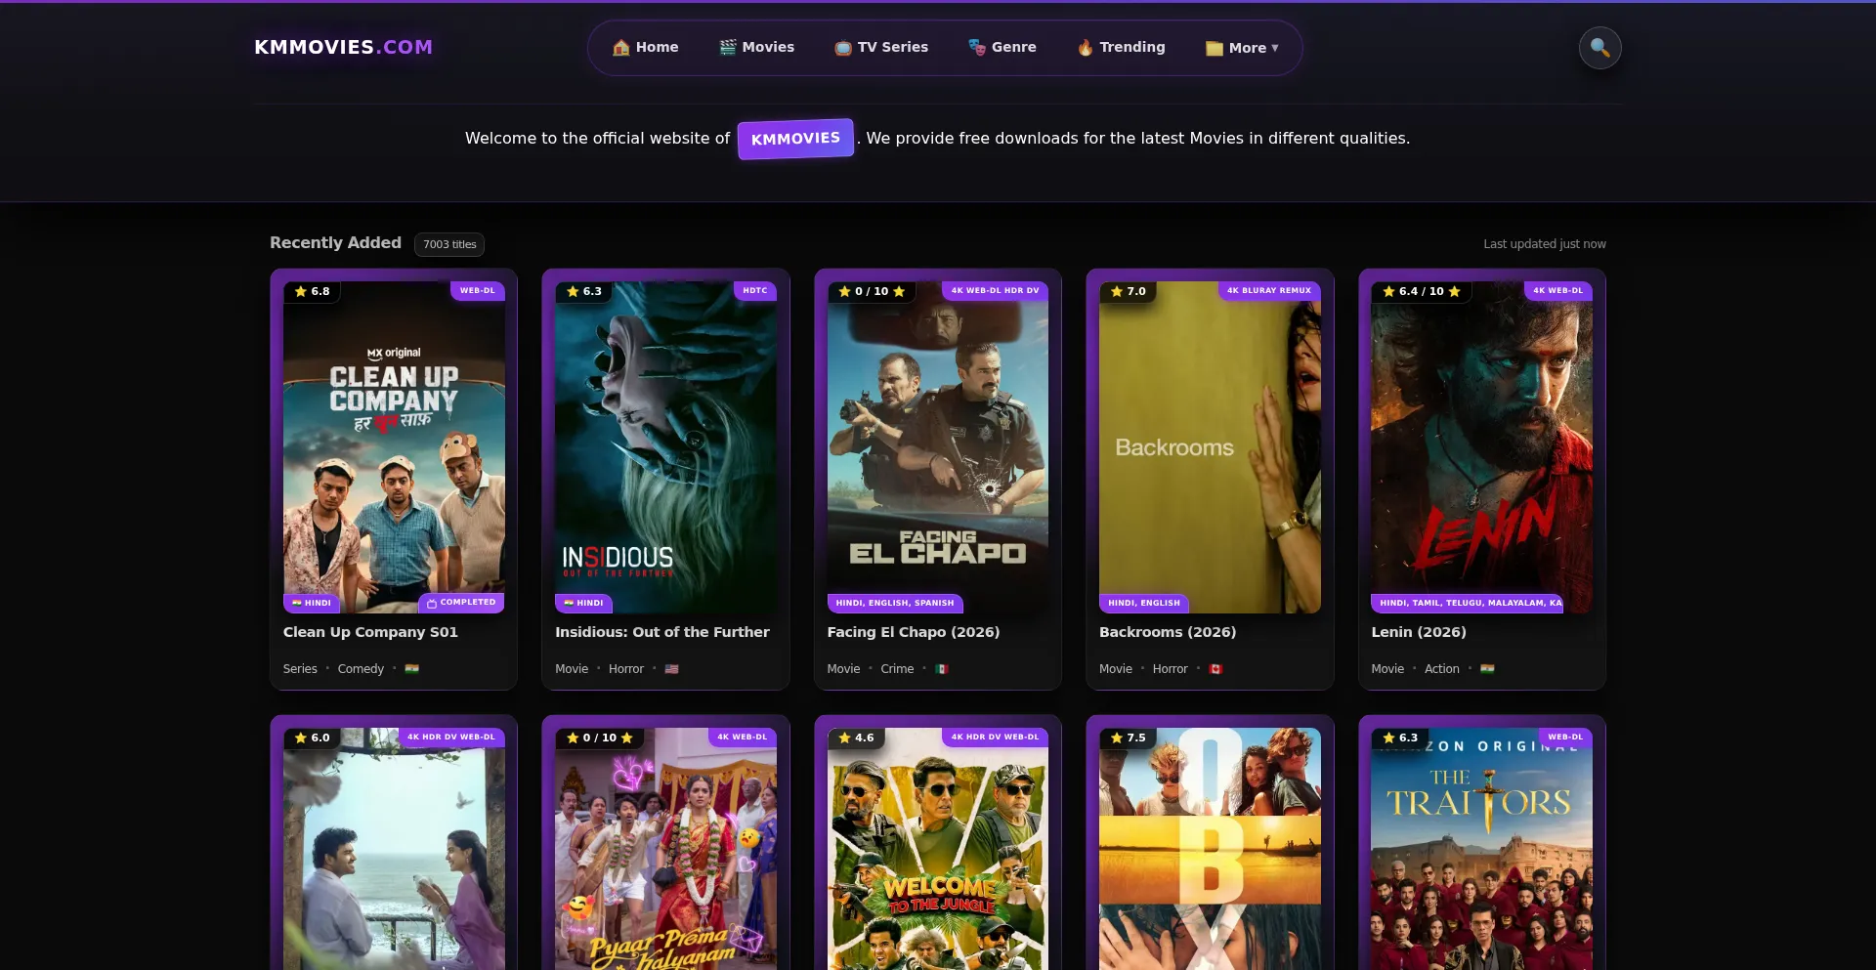Viewport: 1876px width, 970px height.
Task: Click HINDI language tag on Insidious poster
Action: 584,603
